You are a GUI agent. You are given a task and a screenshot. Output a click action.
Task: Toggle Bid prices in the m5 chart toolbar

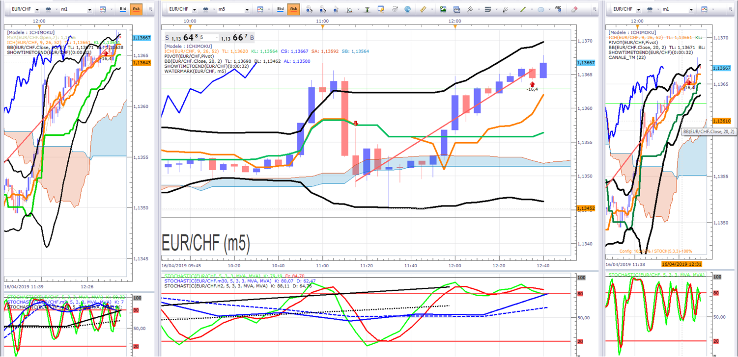[280, 9]
